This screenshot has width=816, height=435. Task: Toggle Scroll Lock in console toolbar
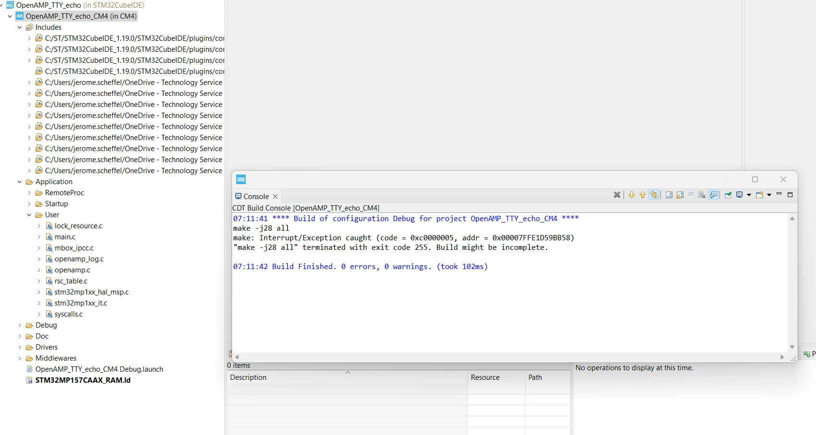(680, 195)
